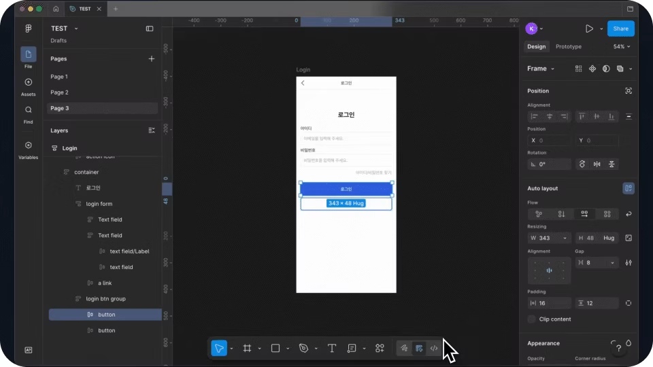This screenshot has width=653, height=367.
Task: Switch to Design mode in toolbar
Action: (419, 348)
